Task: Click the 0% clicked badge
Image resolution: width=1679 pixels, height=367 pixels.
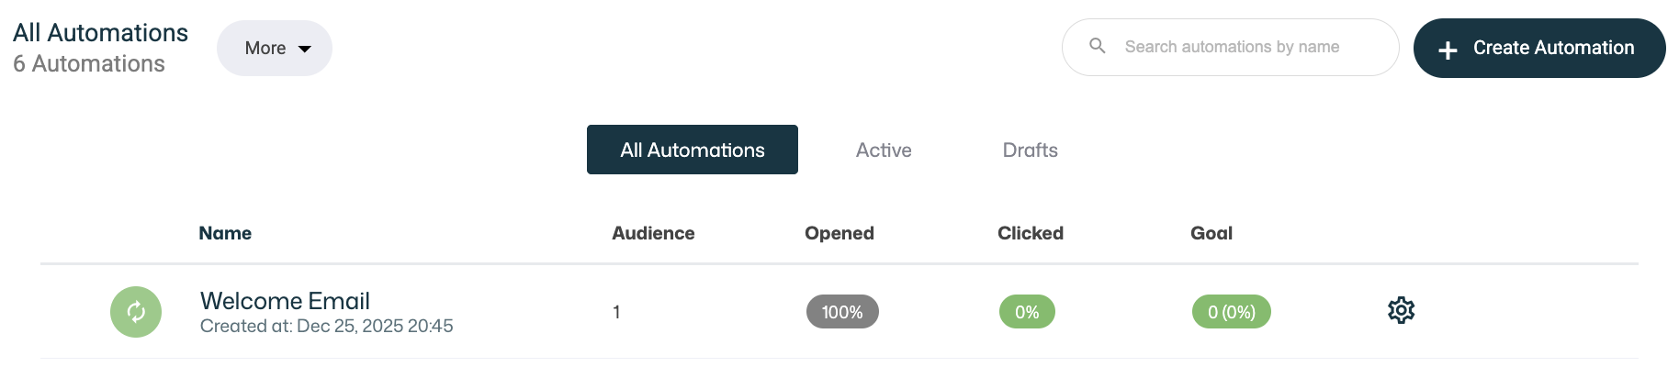Action: pos(1026,312)
